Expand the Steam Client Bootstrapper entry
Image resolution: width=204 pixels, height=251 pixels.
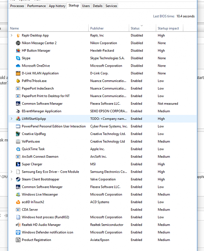point(11,179)
